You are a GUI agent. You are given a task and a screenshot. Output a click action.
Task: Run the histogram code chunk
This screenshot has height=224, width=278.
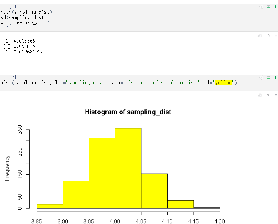pyautogui.click(x=275, y=77)
